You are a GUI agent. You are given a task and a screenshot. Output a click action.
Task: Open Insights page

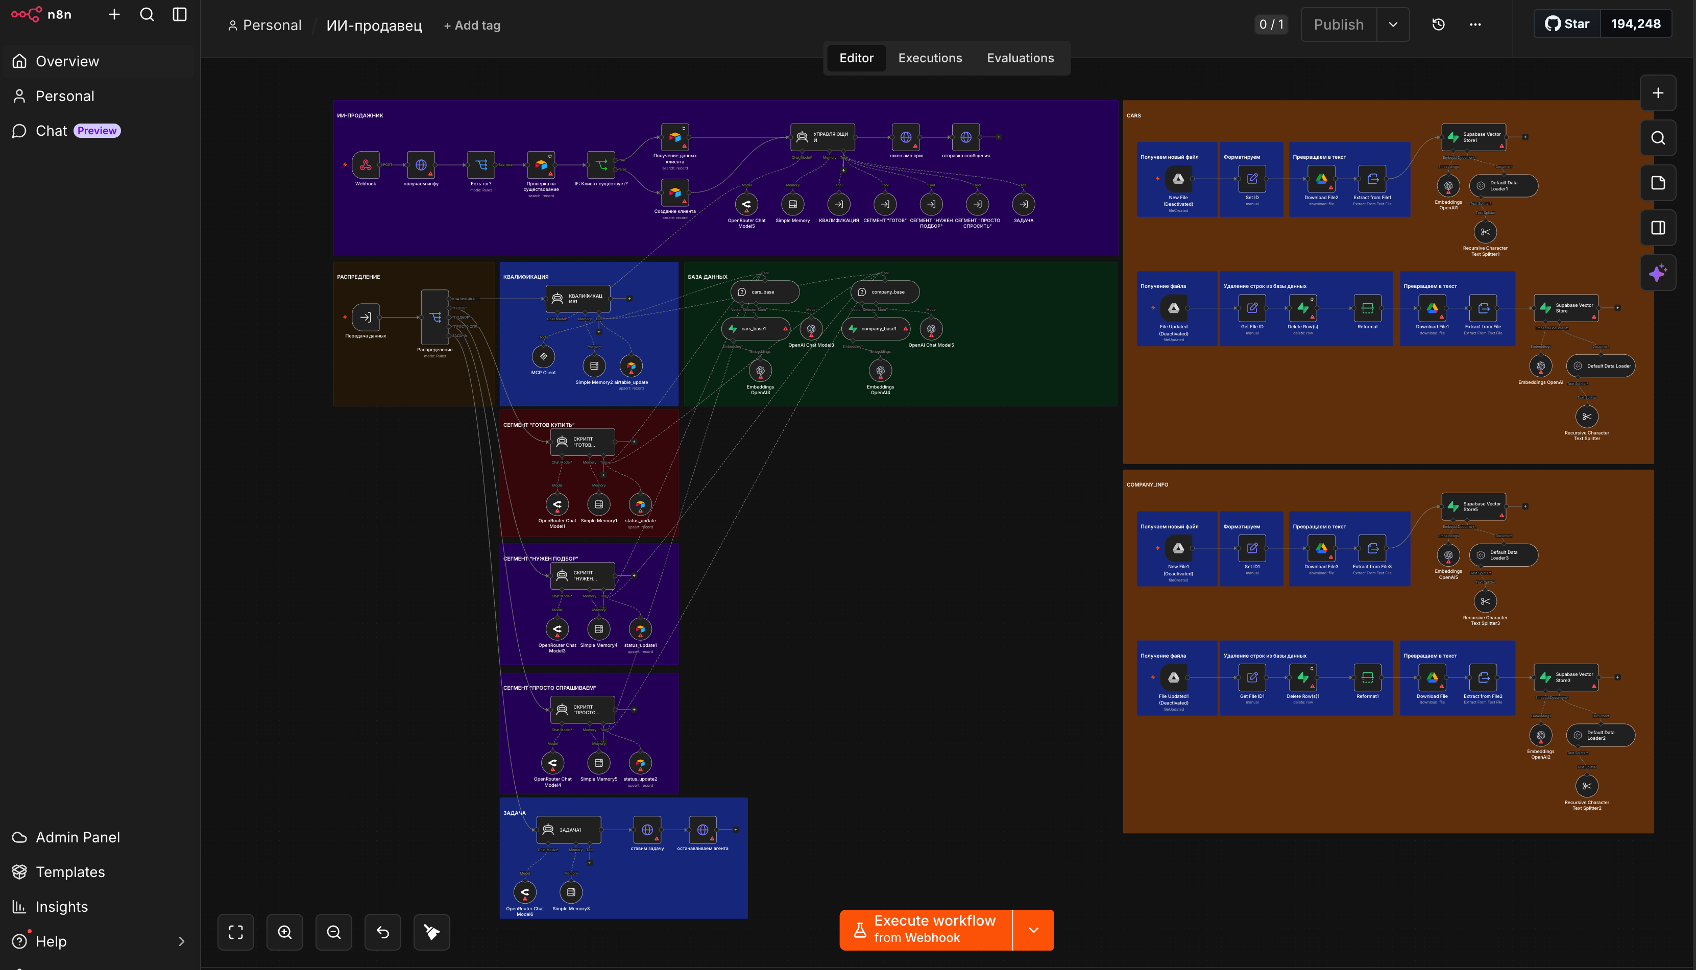[99, 907]
